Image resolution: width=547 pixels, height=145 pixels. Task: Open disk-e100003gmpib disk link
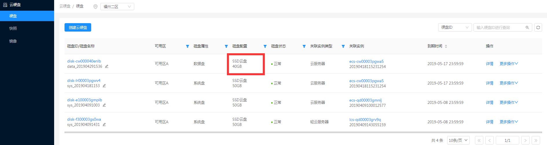[x=85, y=100]
